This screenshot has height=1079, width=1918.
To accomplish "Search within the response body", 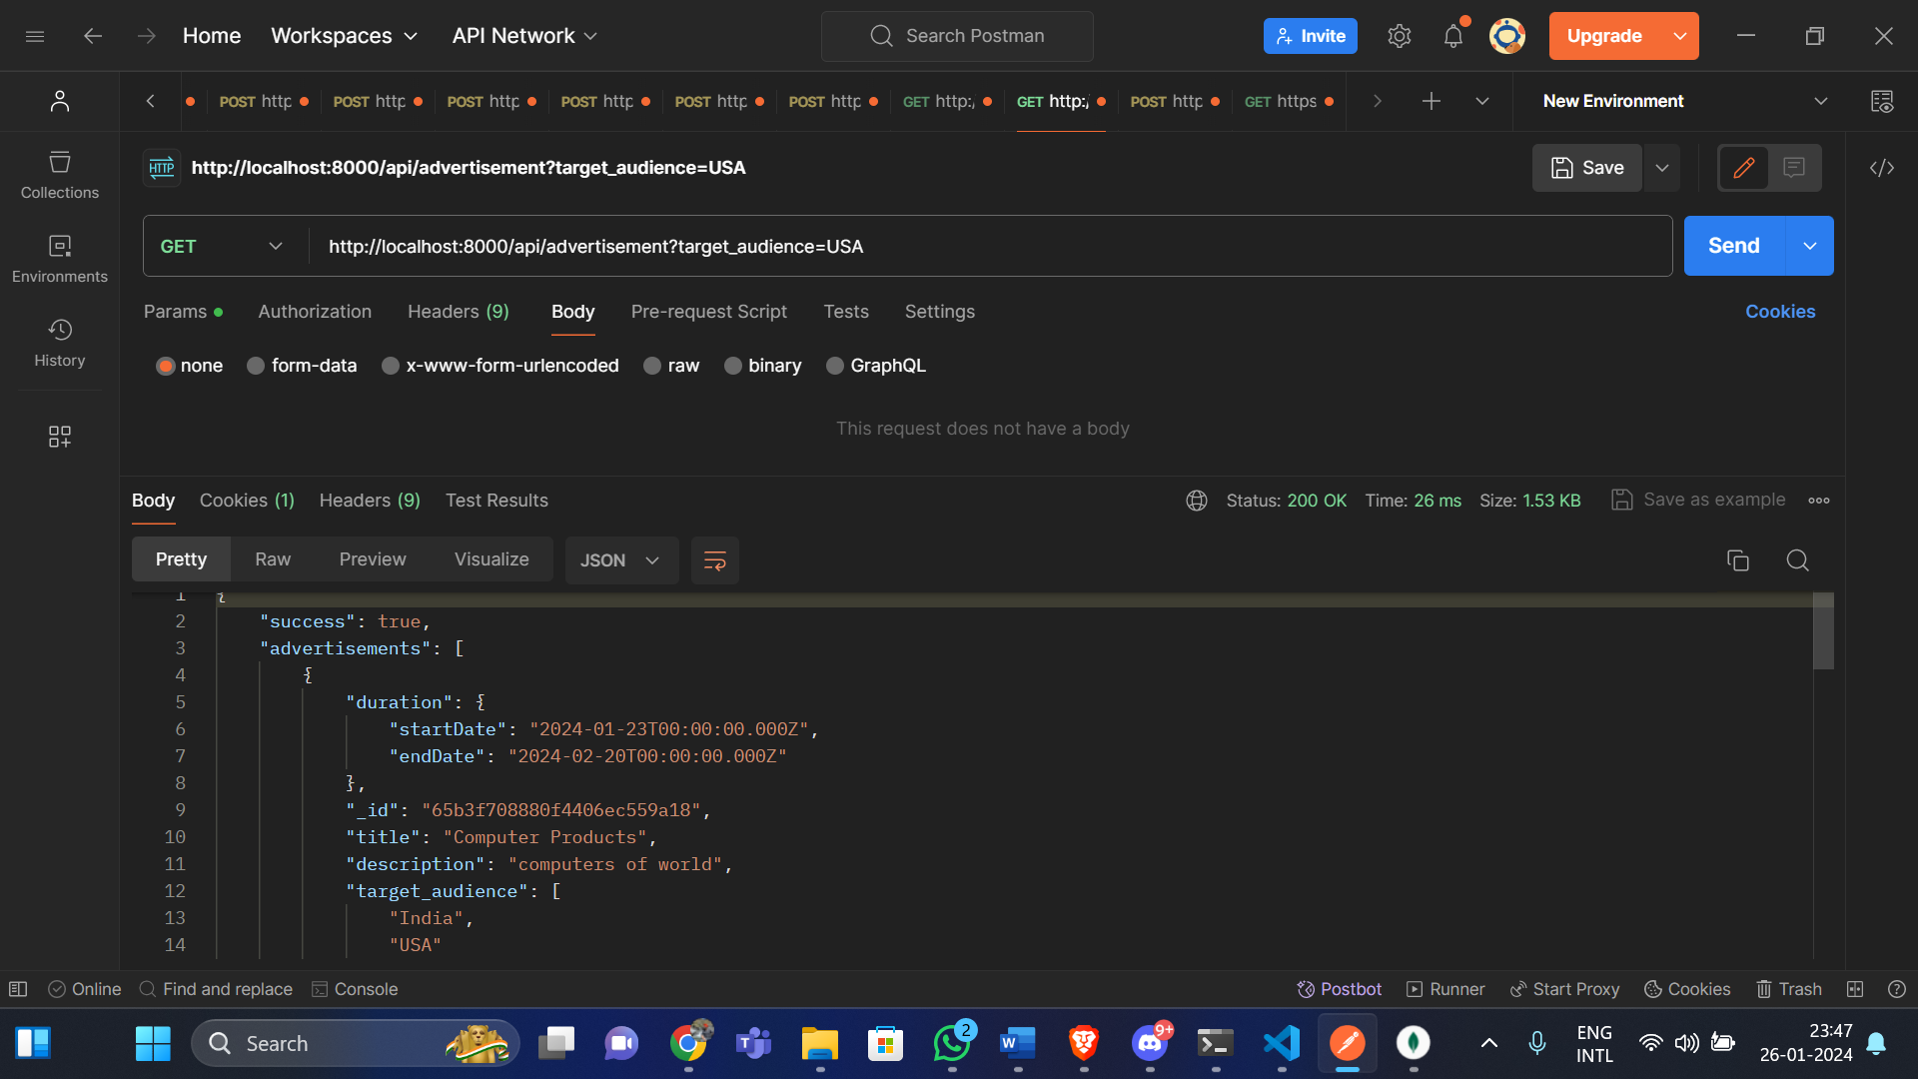I will tap(1798, 560).
